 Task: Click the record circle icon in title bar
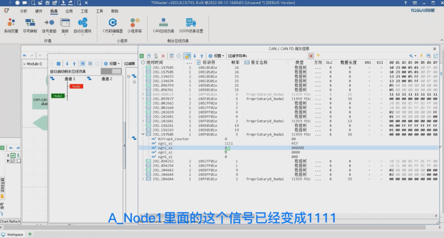pyautogui.click(x=18, y=2)
